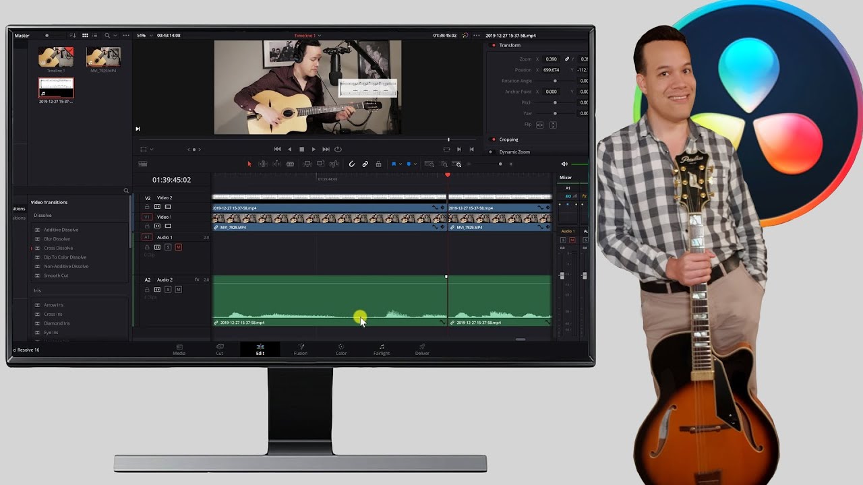Select the Blur Dissolve transition
Viewport: 863px width, 485px height.
57,239
